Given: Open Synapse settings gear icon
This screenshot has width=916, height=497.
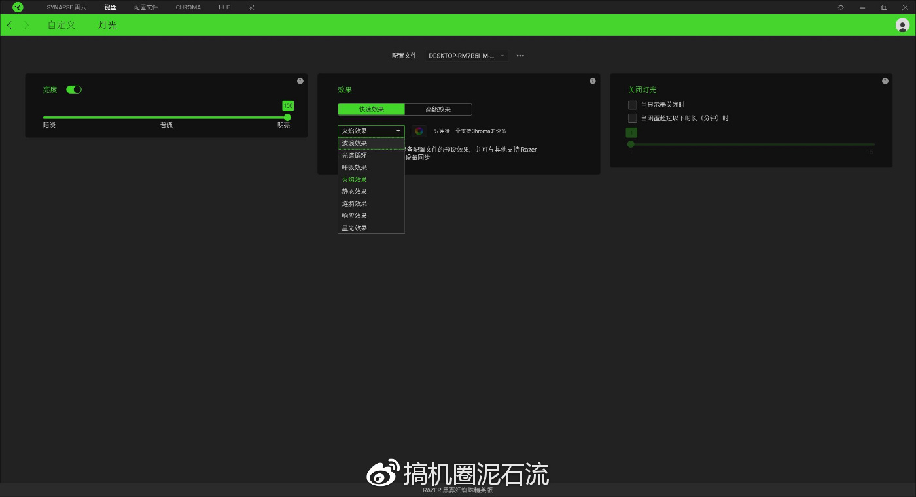Looking at the screenshot, I should pos(840,7).
